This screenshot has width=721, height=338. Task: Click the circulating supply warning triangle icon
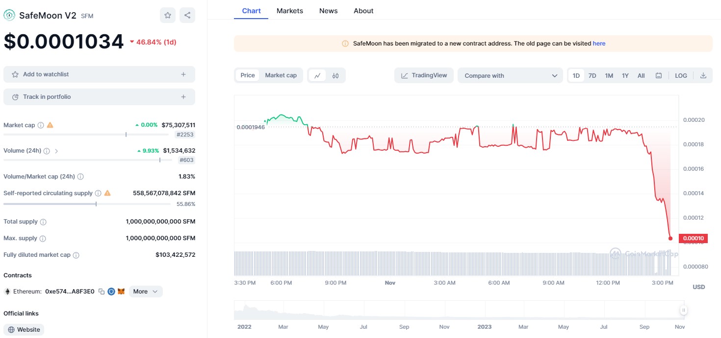(107, 193)
